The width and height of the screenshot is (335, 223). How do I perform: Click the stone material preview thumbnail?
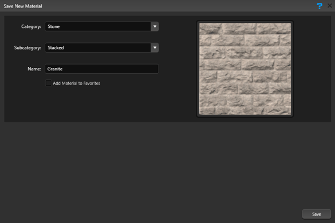coord(245,69)
